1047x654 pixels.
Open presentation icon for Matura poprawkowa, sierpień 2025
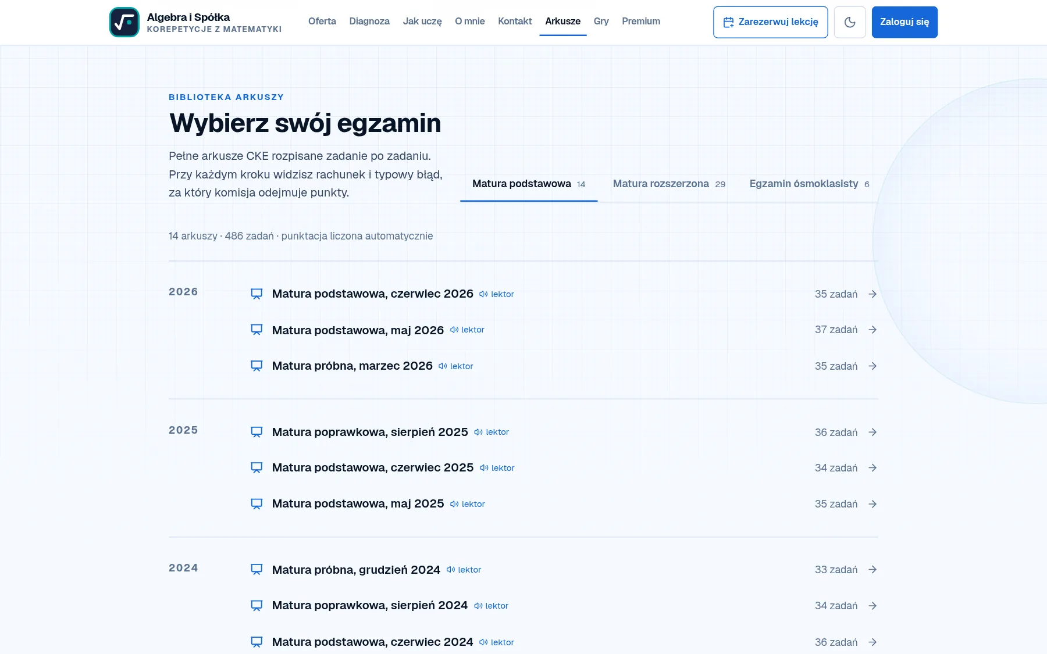(257, 433)
